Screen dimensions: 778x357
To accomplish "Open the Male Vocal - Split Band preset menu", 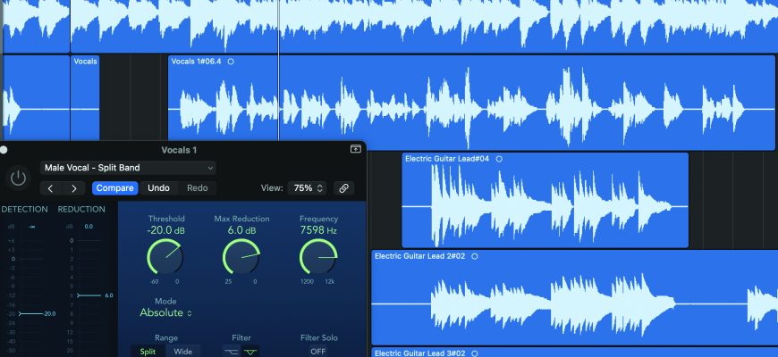I will pyautogui.click(x=128, y=168).
